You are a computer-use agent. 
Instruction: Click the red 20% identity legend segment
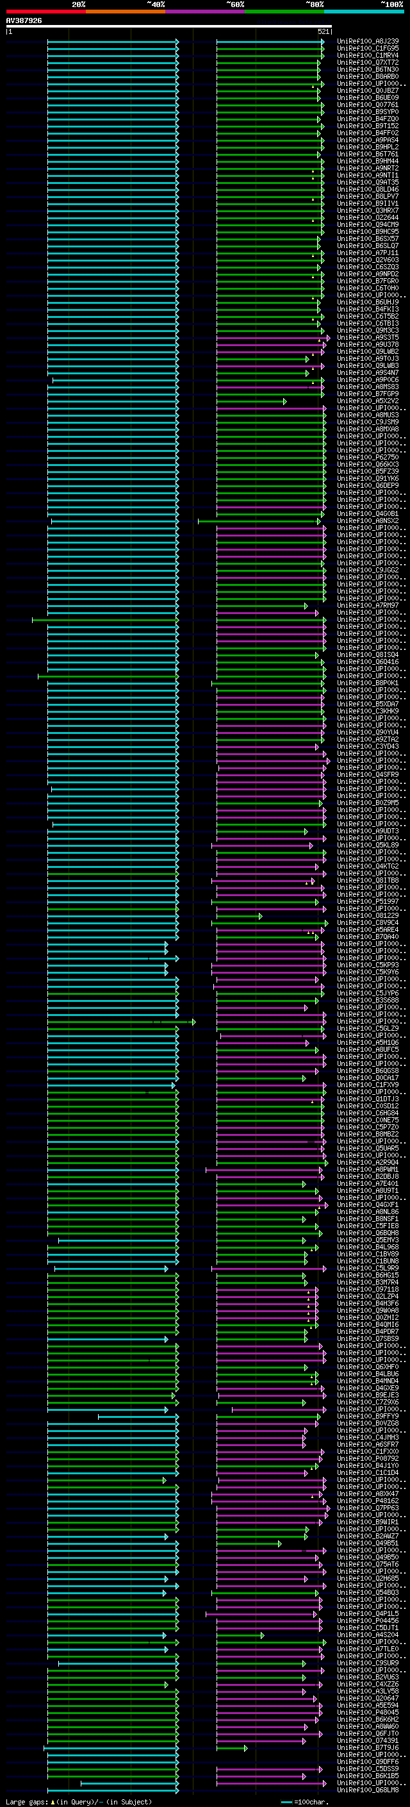45,12
